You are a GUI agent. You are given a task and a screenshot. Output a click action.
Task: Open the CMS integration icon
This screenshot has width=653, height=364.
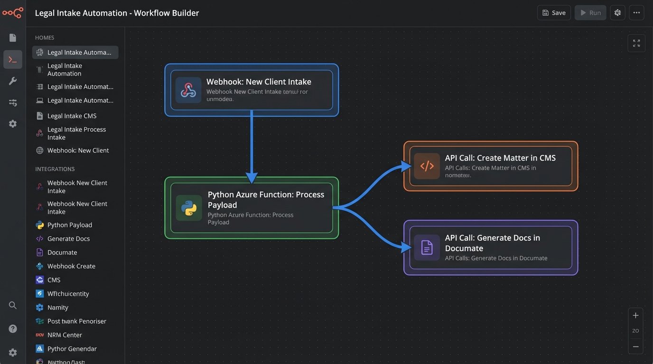[40, 280]
